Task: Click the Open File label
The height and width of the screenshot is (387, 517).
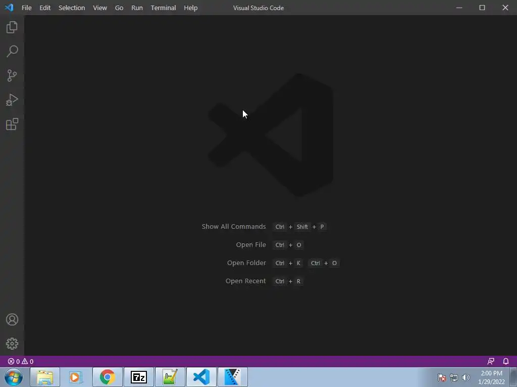Action: pyautogui.click(x=250, y=244)
